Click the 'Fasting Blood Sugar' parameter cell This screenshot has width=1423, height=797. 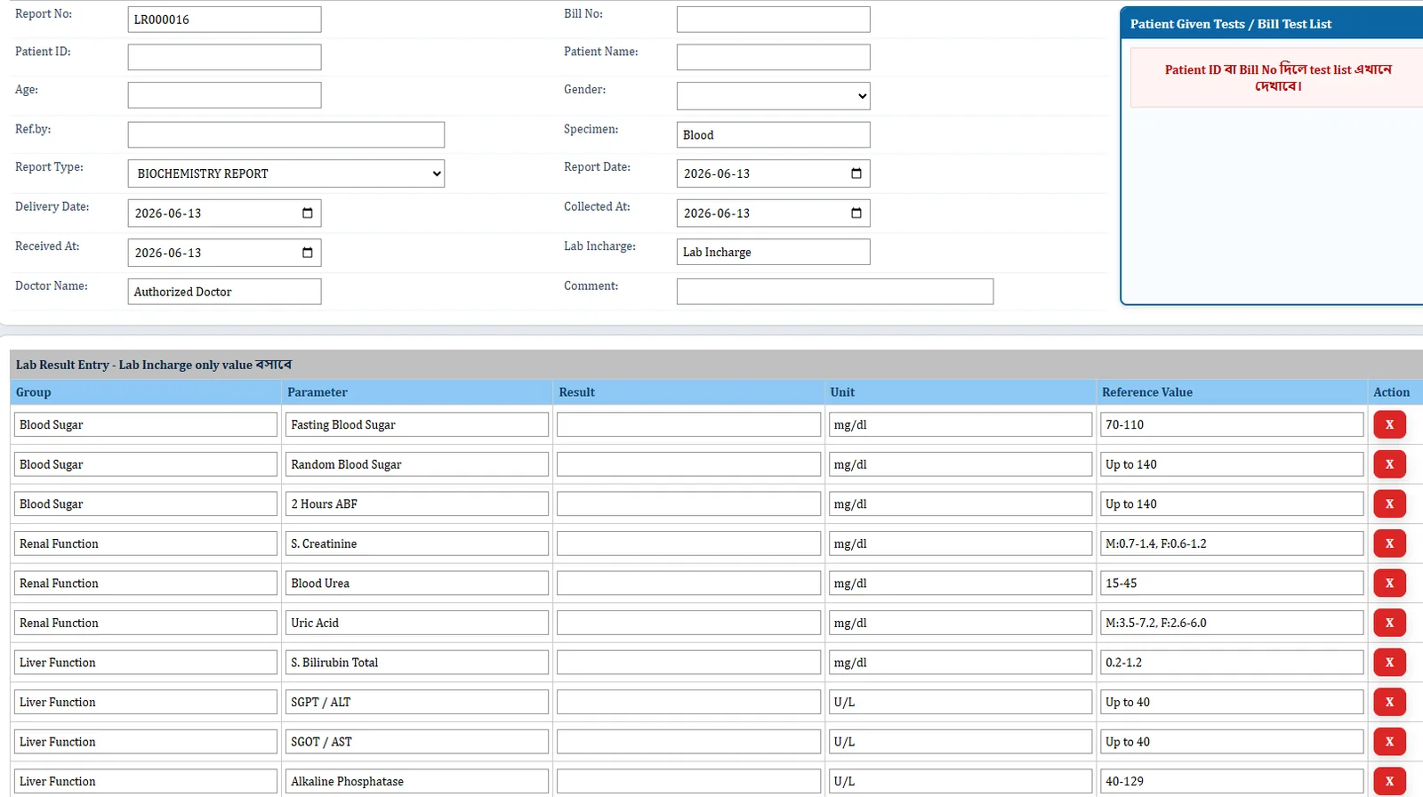[416, 424]
